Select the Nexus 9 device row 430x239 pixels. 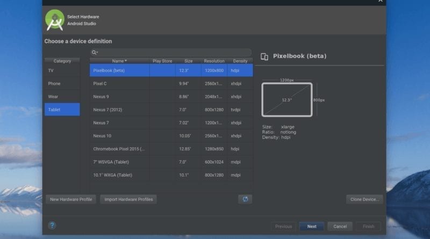point(171,97)
